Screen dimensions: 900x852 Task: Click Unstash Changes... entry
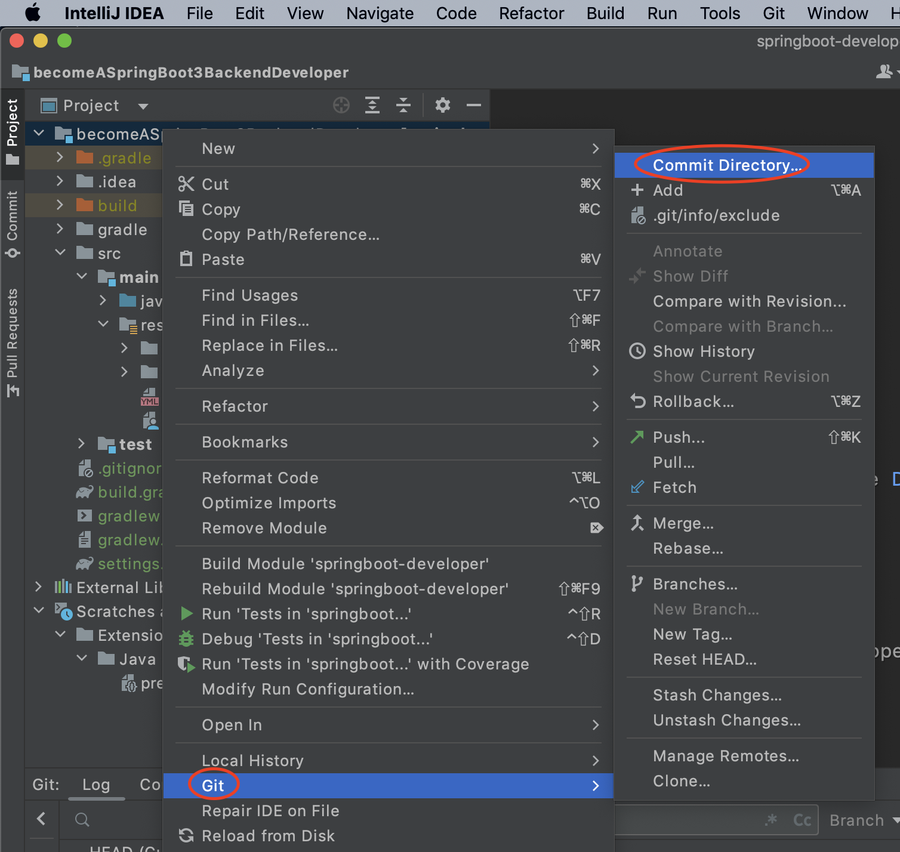tap(744, 720)
